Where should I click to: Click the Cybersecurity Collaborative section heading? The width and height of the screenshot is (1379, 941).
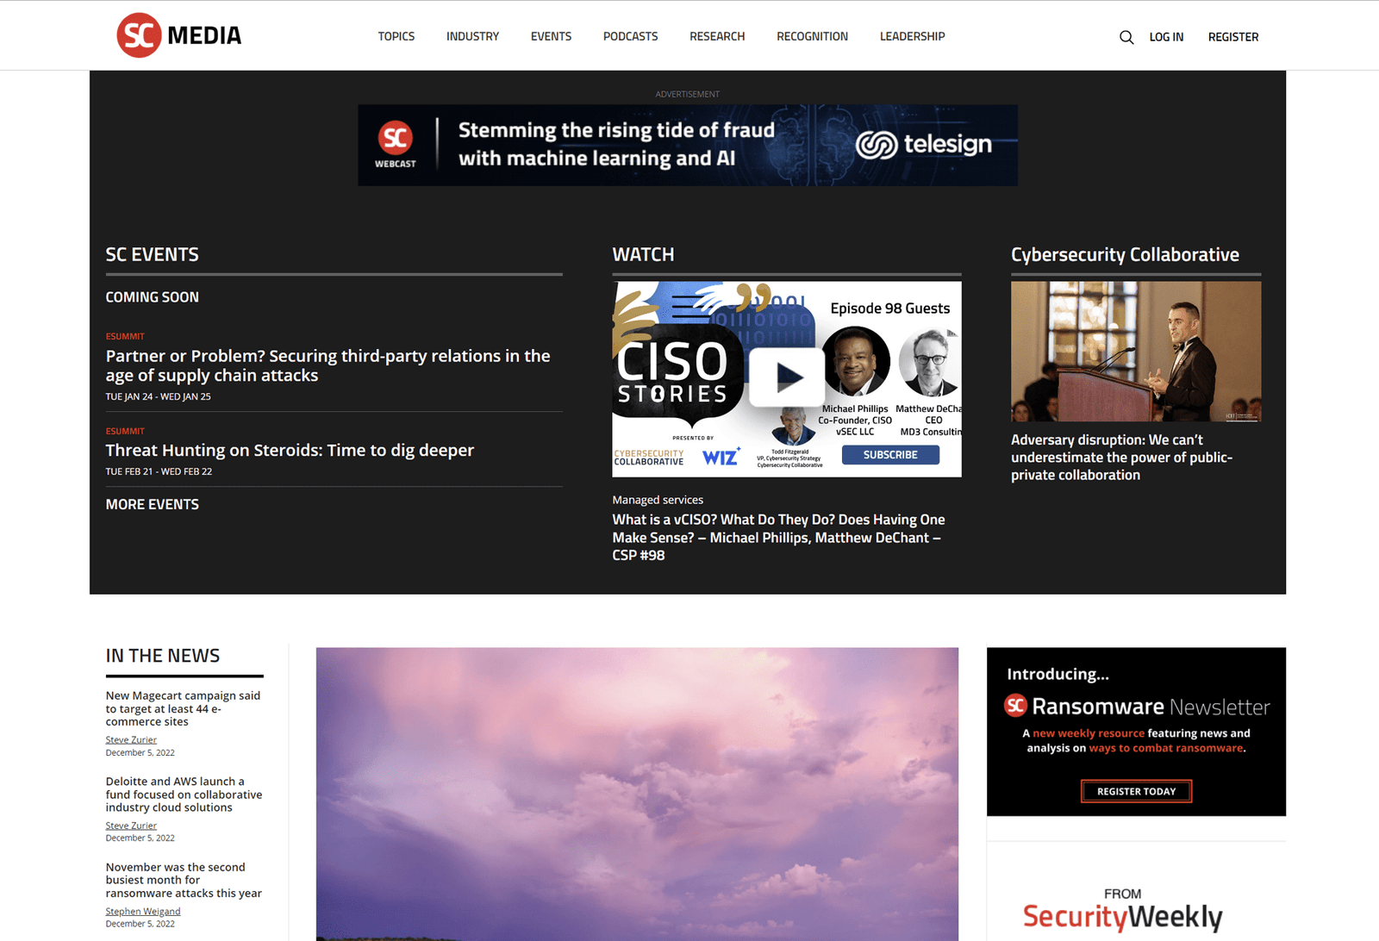(x=1125, y=255)
